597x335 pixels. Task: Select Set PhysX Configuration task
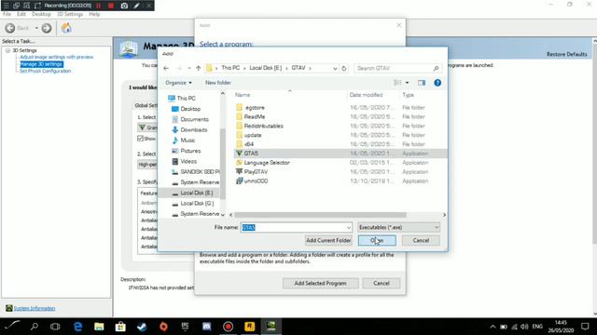(x=46, y=71)
